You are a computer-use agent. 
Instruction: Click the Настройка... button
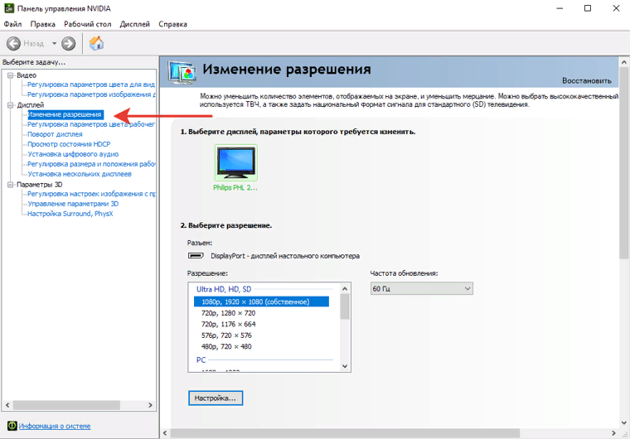point(216,398)
